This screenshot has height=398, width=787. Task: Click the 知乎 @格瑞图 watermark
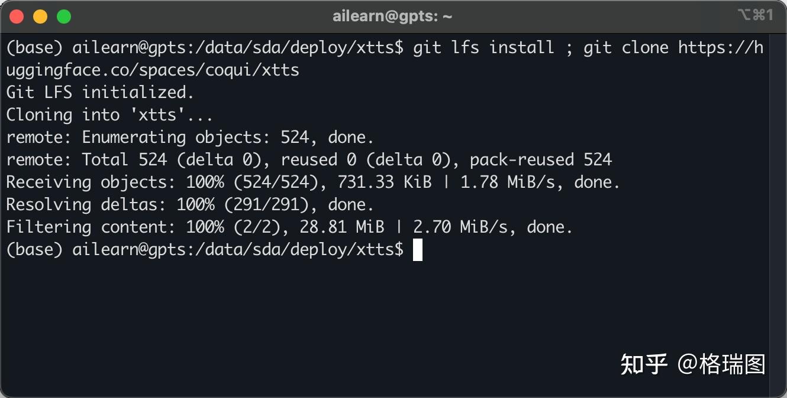pos(692,364)
